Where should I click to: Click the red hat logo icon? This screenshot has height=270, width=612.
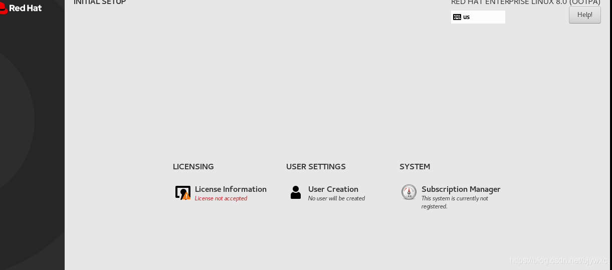(x=4, y=8)
